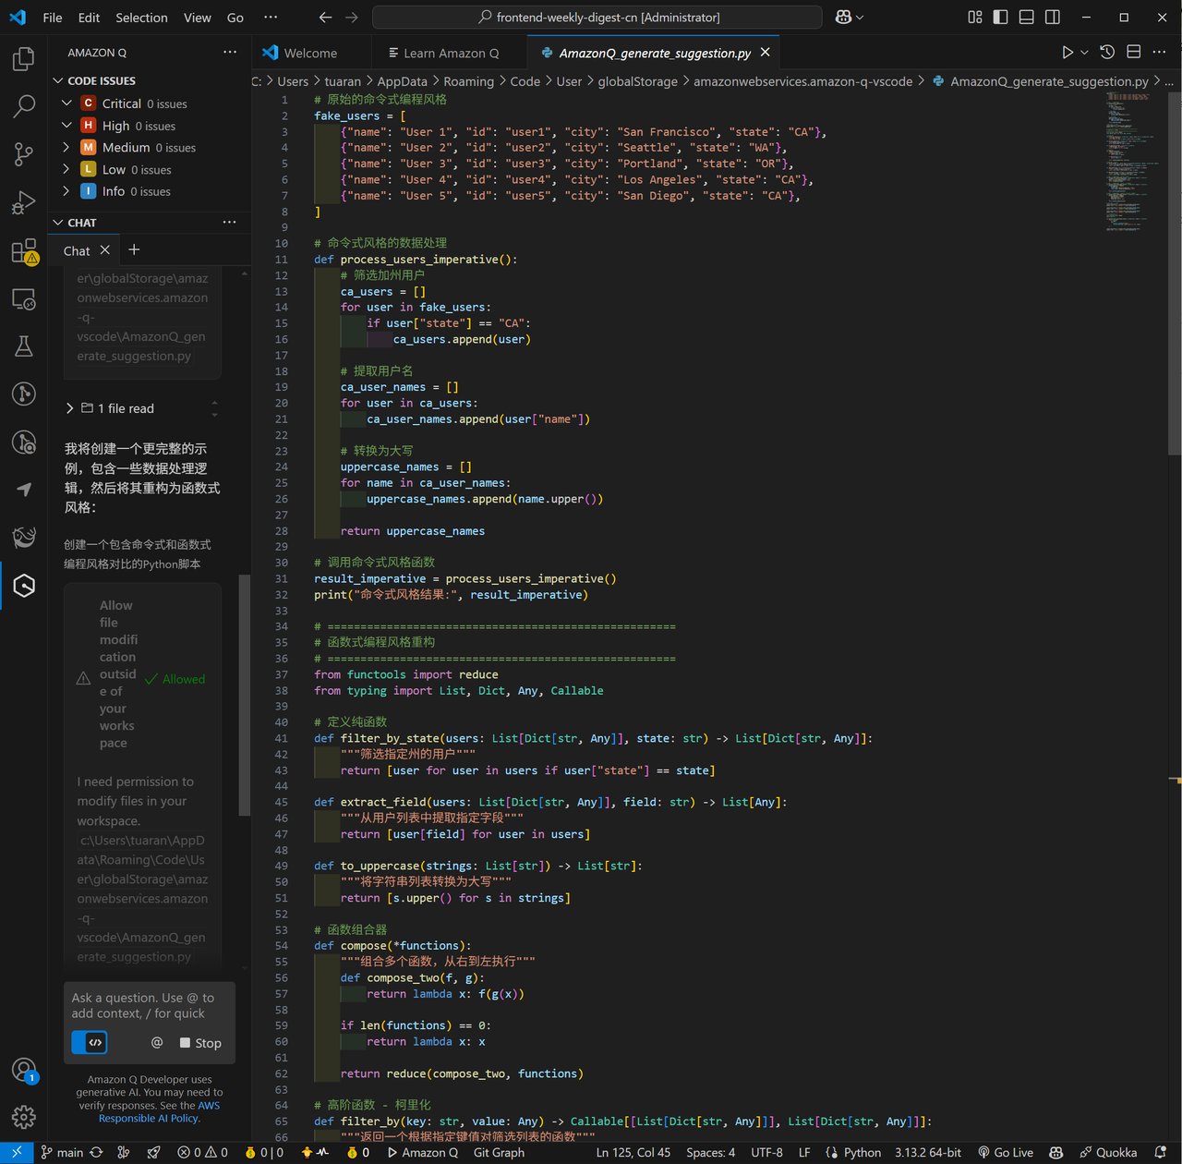Open the Explorer view in activity bar
Viewport: 1182px width, 1164px height.
[x=24, y=60]
